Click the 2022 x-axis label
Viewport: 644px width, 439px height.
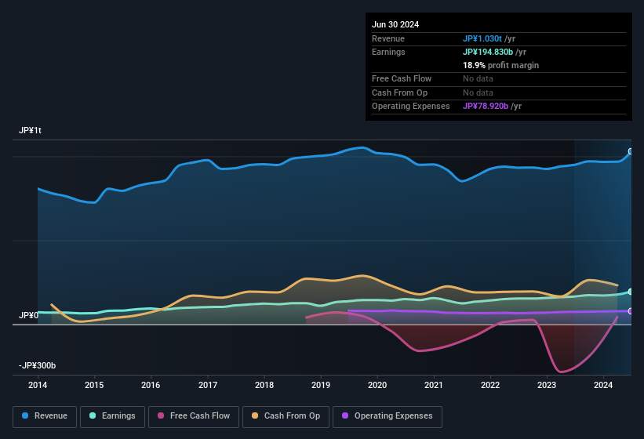[x=490, y=385]
